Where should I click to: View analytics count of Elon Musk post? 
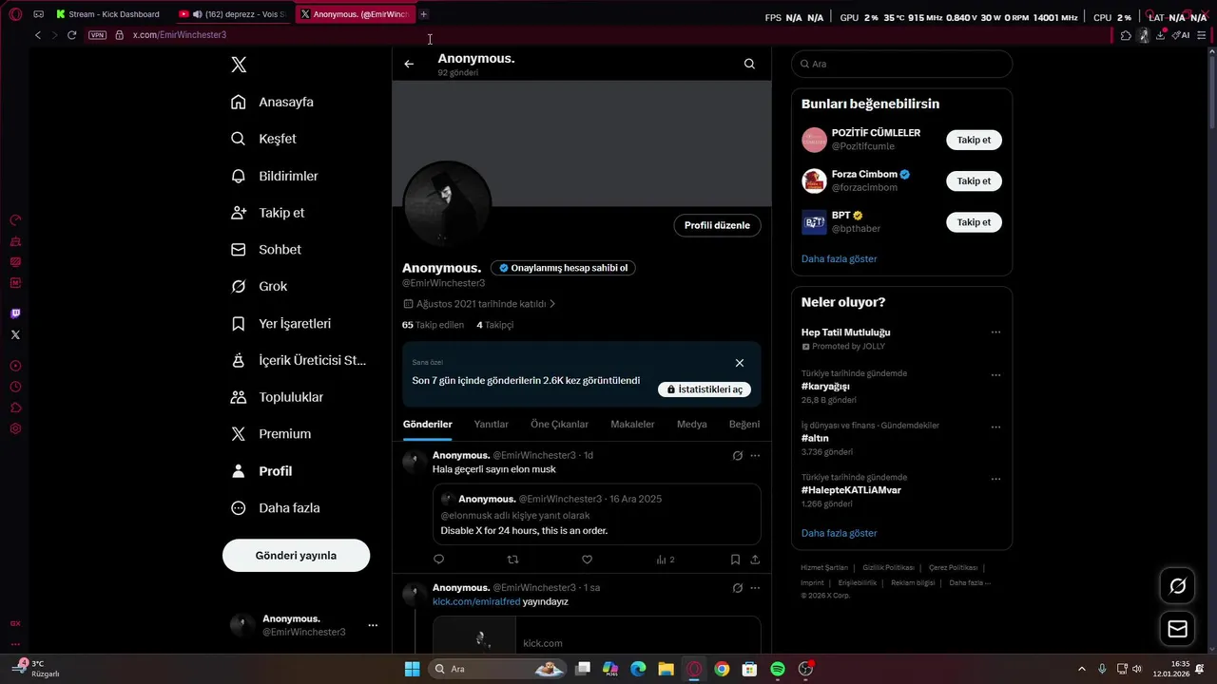666,560
